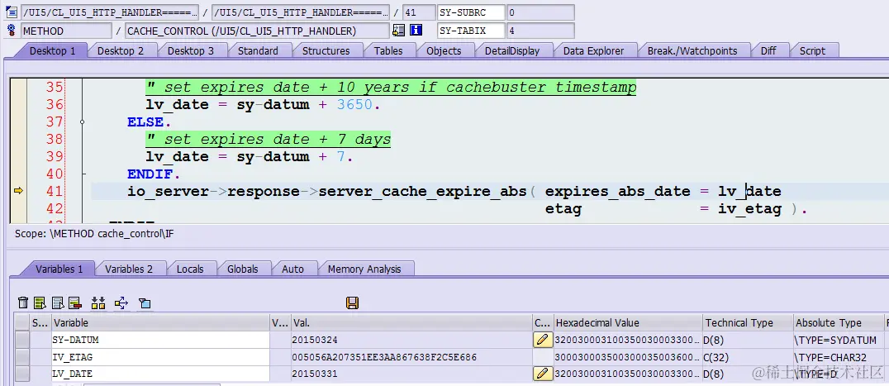Click the Absolute Type column header
The image size is (889, 386).
click(838, 322)
